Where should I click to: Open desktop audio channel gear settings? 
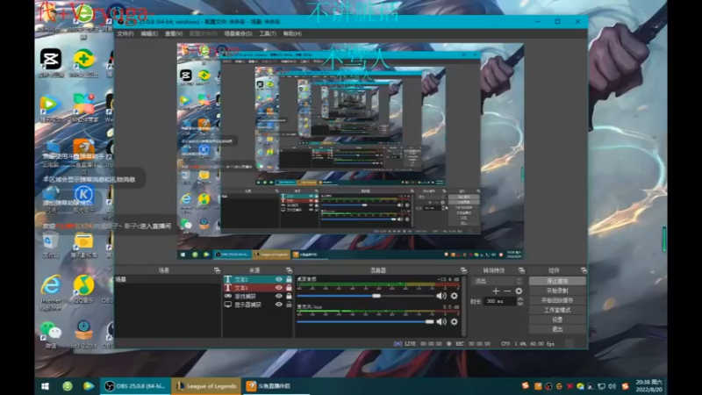tap(454, 296)
